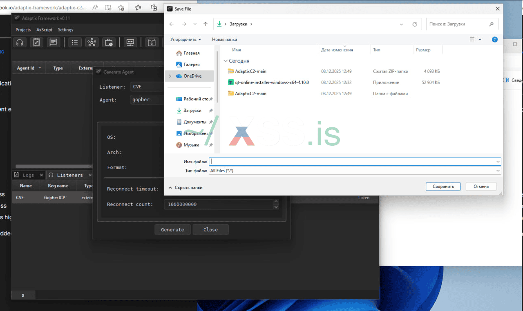
Task: Go back in the Save File dialog
Action: (x=172, y=24)
